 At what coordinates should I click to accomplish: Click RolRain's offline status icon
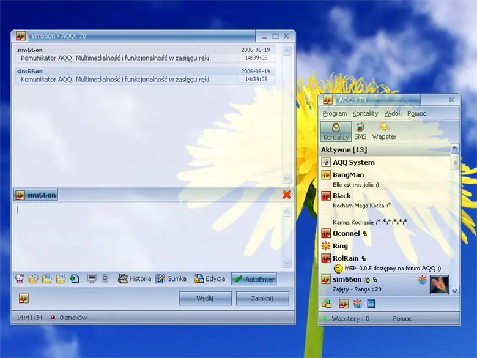pos(326,258)
